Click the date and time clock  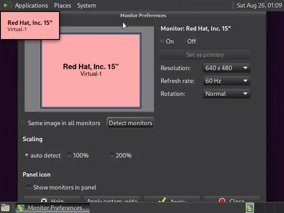[x=259, y=5]
